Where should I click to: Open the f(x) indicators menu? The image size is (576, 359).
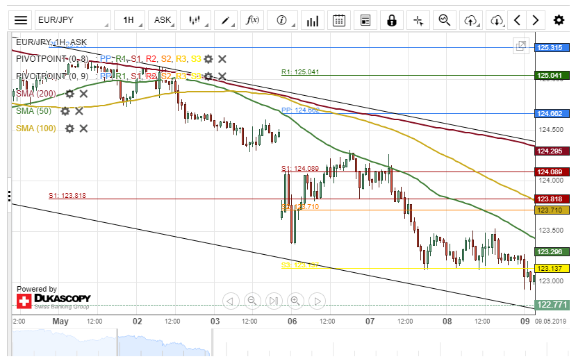(x=252, y=20)
